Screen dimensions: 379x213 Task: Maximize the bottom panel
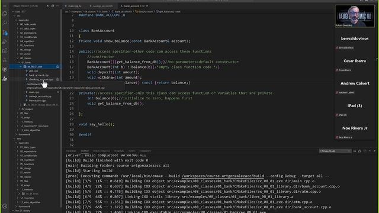[370, 151]
